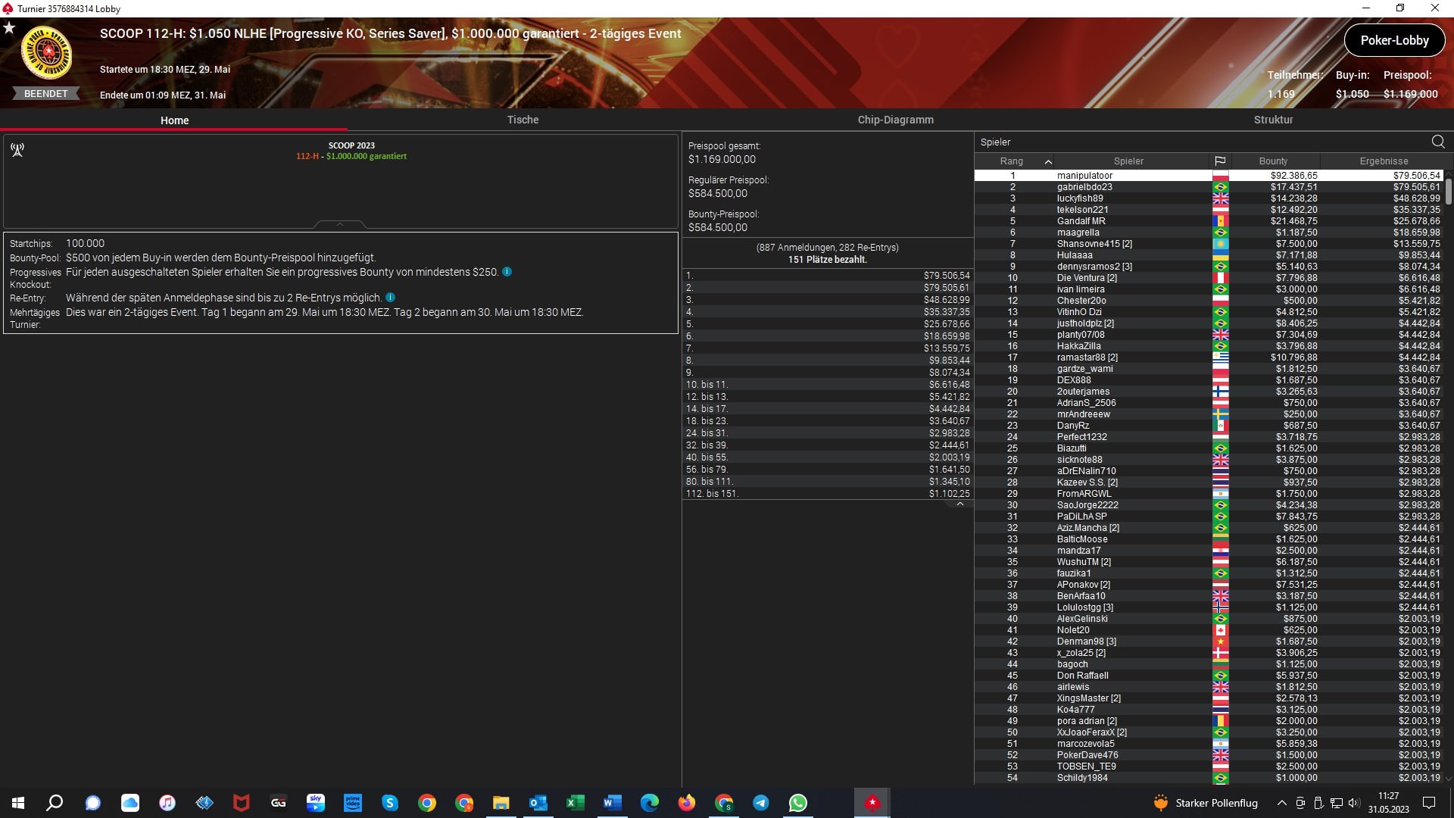
Task: Open Word from the taskbar
Action: pos(613,803)
